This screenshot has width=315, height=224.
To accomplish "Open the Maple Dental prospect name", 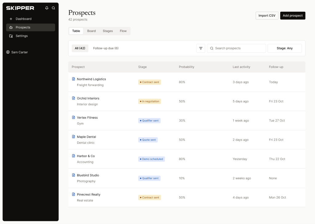I will (x=86, y=137).
